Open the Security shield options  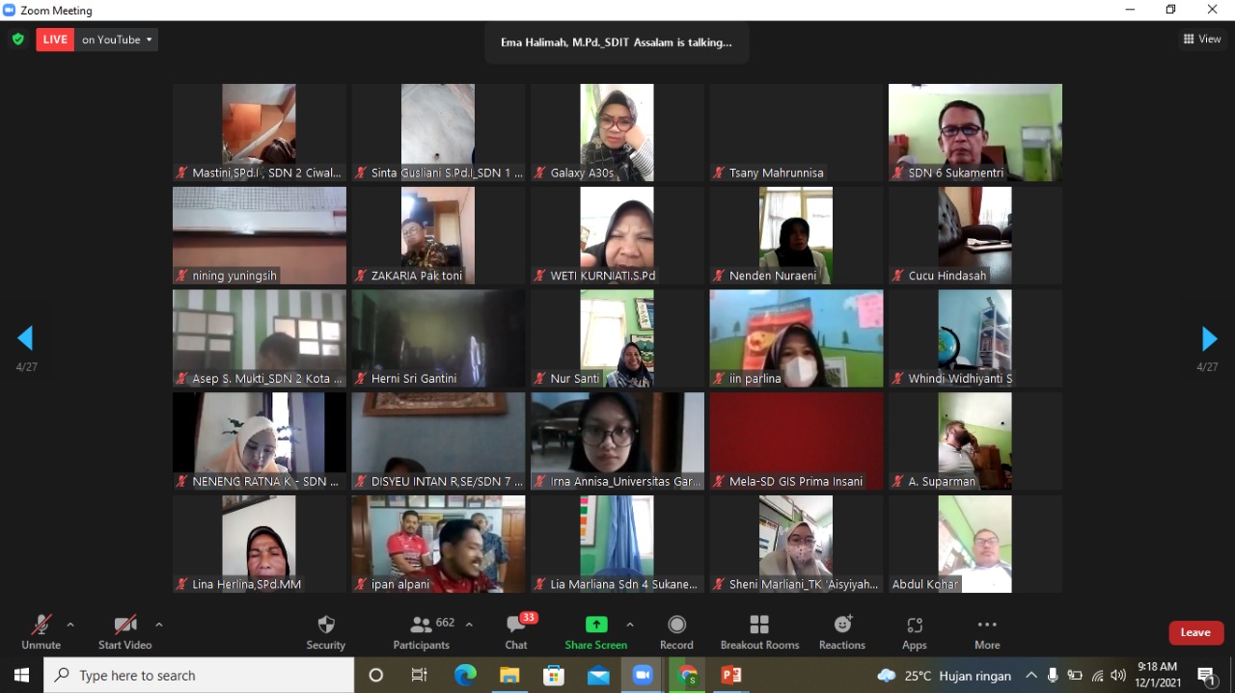[325, 631]
